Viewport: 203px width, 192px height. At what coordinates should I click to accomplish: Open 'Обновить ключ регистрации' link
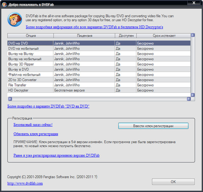click(x=36, y=134)
